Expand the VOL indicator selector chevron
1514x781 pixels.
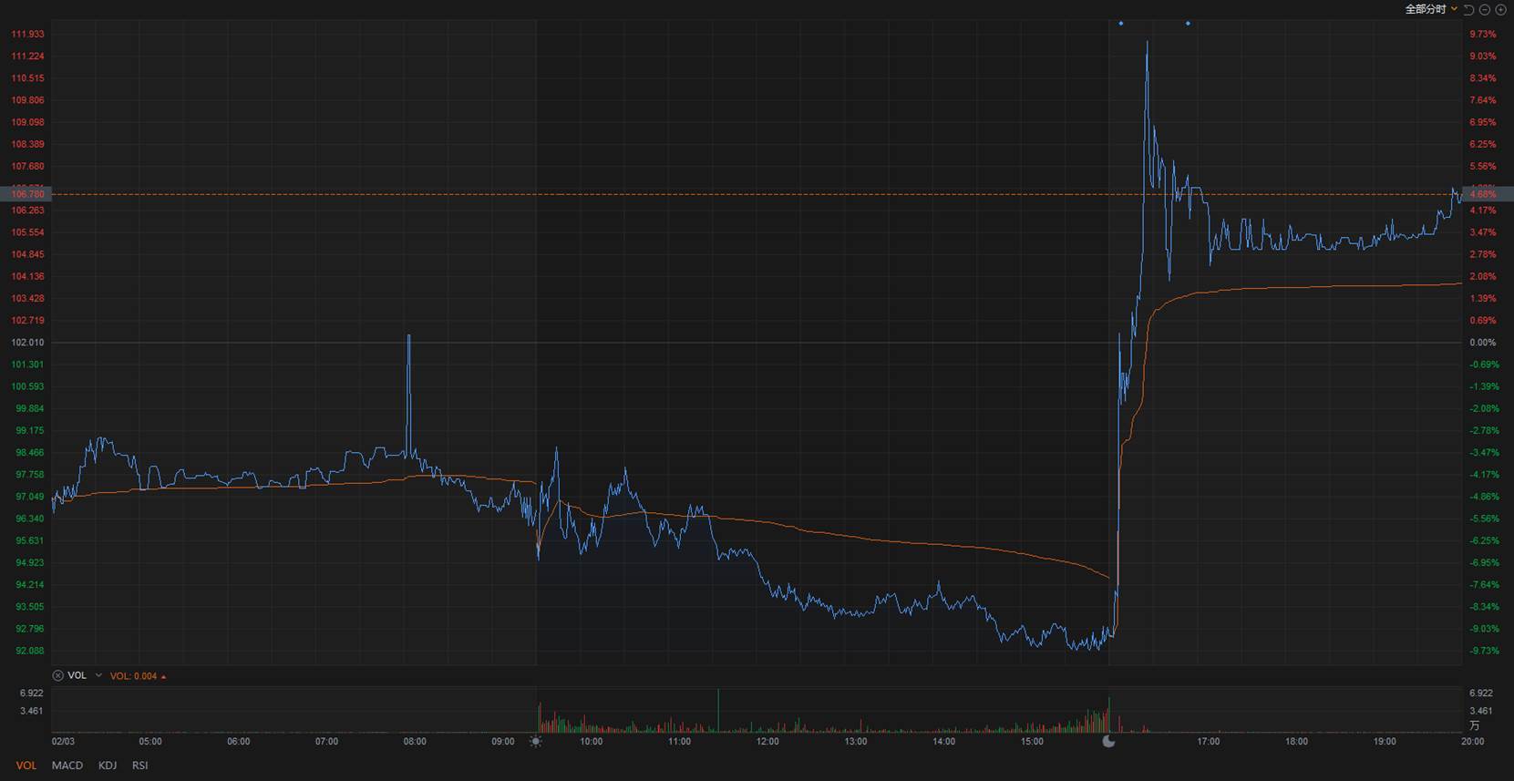[98, 675]
